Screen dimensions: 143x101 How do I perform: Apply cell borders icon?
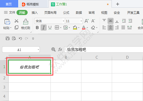point(57,28)
